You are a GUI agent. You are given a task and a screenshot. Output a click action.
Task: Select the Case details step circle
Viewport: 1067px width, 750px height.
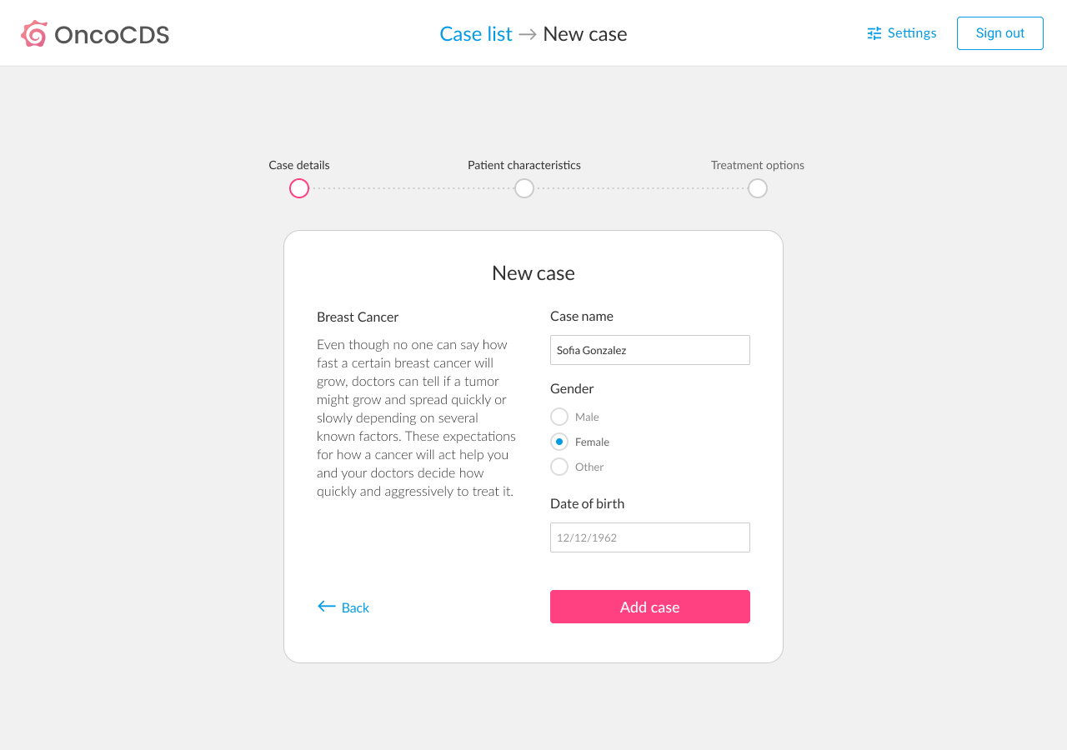(x=299, y=188)
